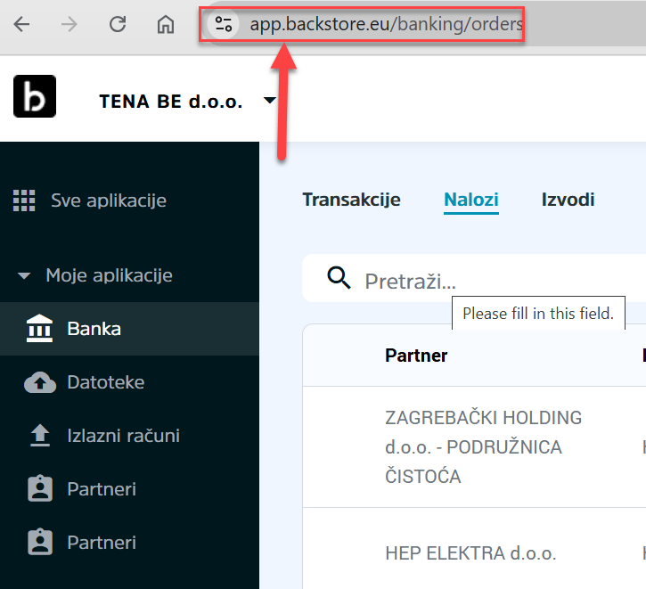Click the Izlazni računi upload icon
This screenshot has height=589, width=646.
coord(39,436)
